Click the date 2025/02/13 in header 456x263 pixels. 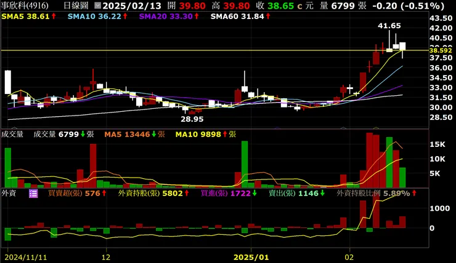click(x=132, y=6)
